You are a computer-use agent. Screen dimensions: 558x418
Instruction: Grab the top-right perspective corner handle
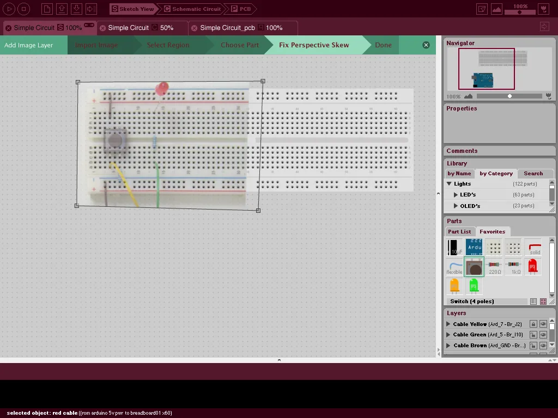pyautogui.click(x=263, y=82)
